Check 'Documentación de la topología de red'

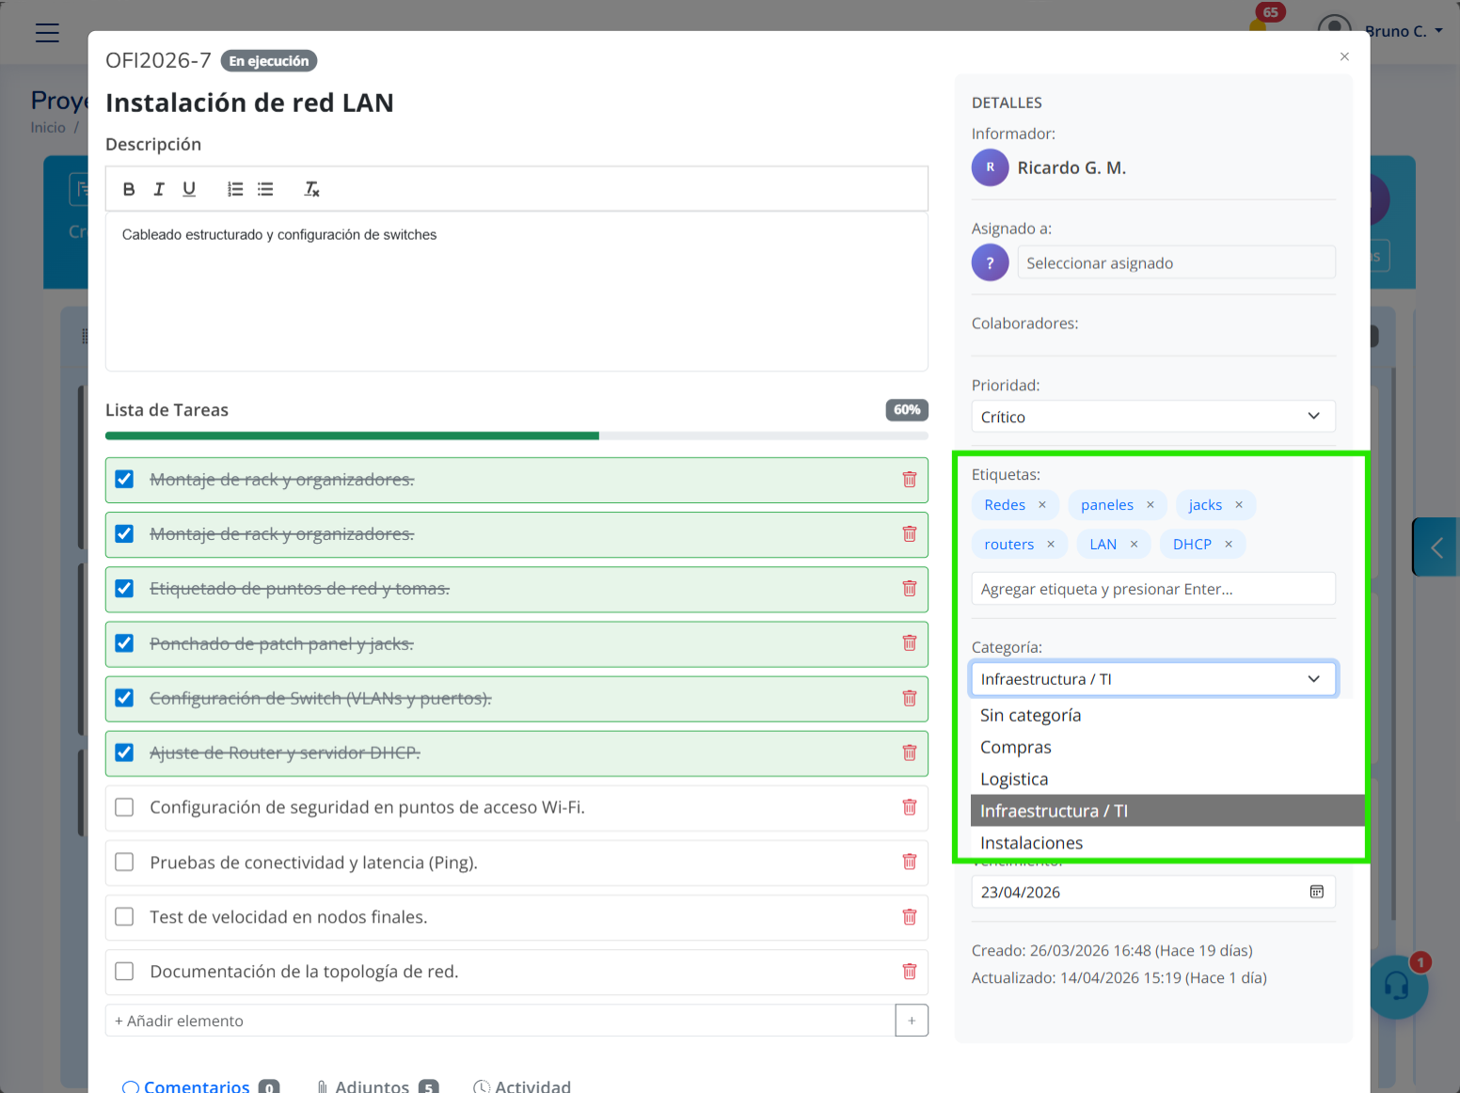124,972
